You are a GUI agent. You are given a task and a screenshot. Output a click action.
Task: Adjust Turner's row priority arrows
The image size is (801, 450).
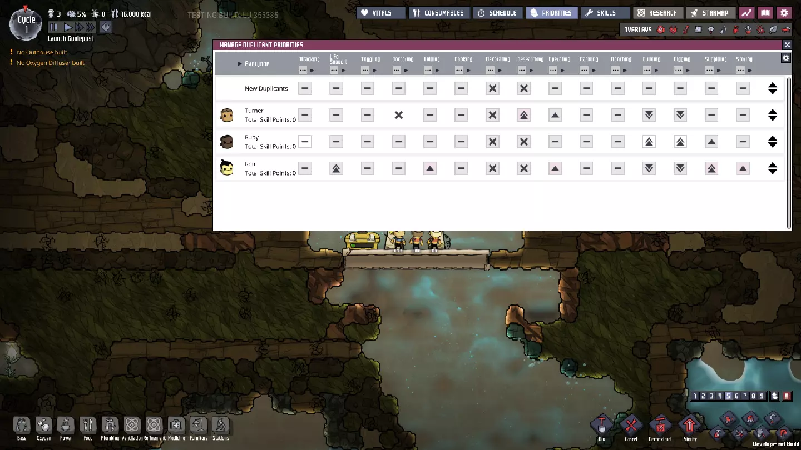pos(772,115)
